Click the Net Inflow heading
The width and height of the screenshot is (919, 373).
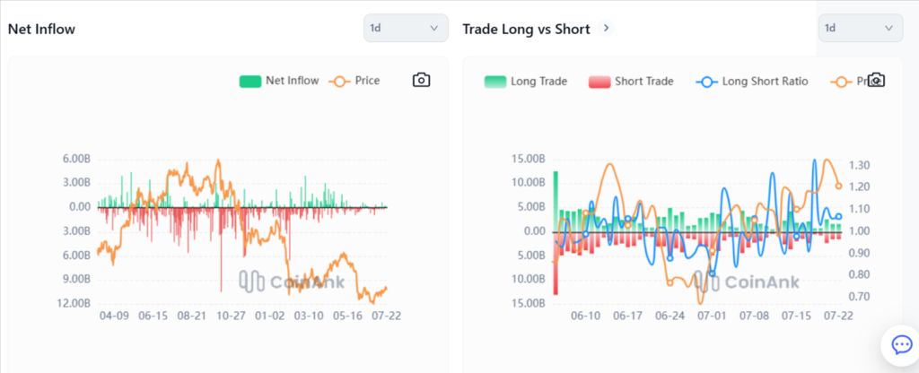(x=41, y=29)
